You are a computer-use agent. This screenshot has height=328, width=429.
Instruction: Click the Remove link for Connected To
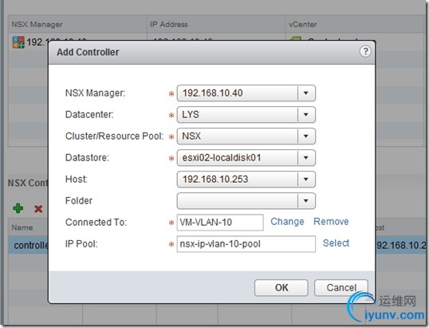pyautogui.click(x=331, y=222)
